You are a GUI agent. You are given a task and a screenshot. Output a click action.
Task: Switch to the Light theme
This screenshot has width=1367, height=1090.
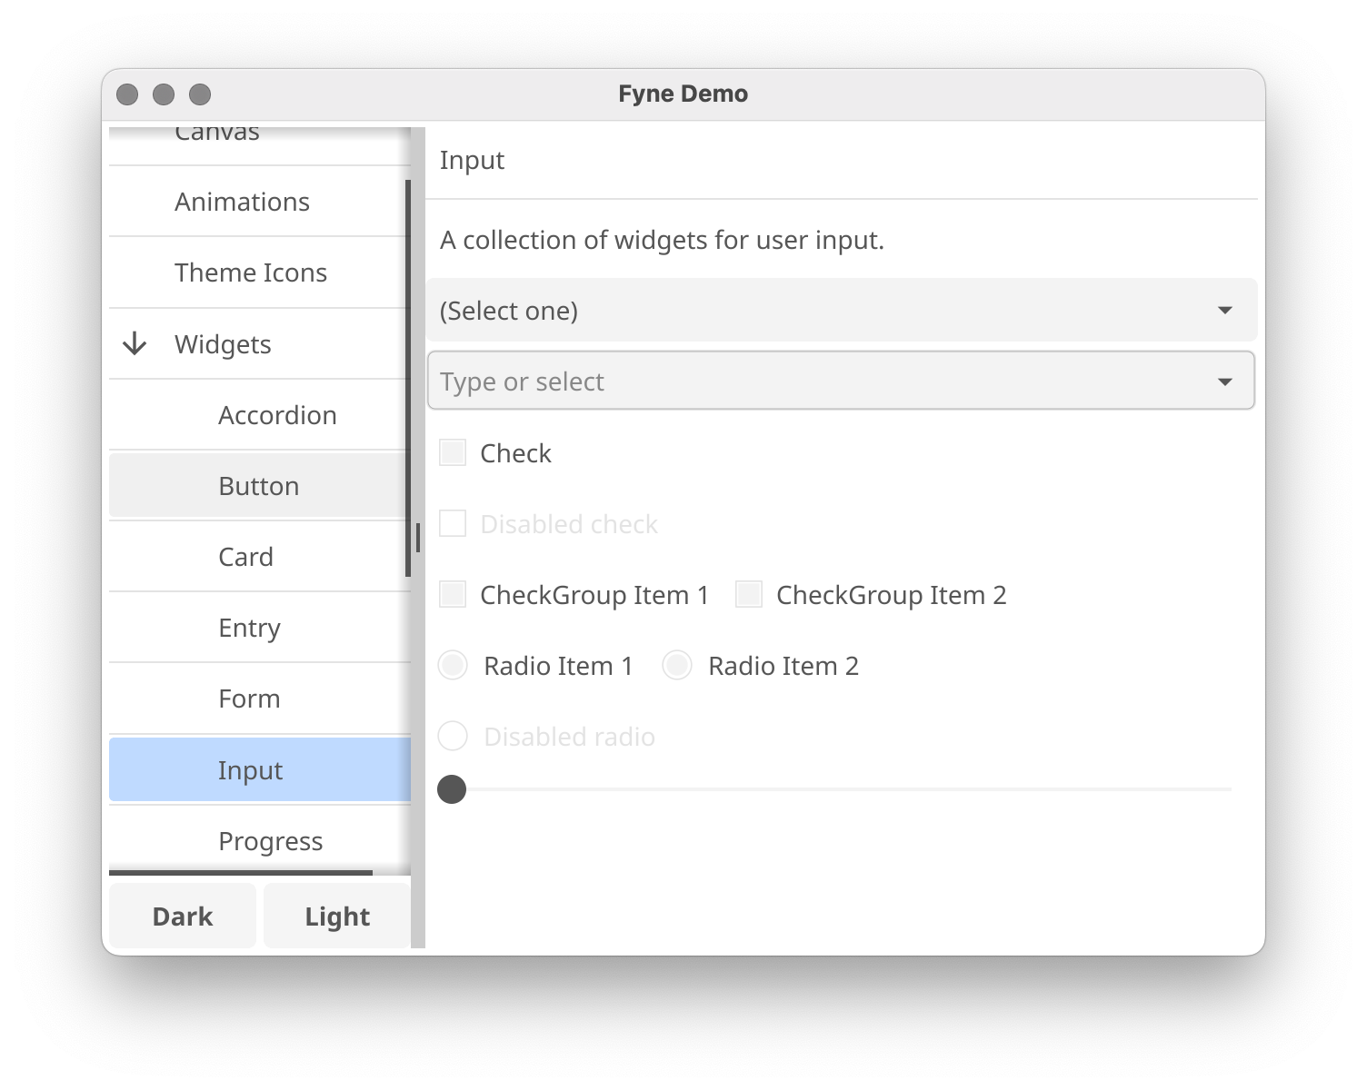(x=337, y=917)
